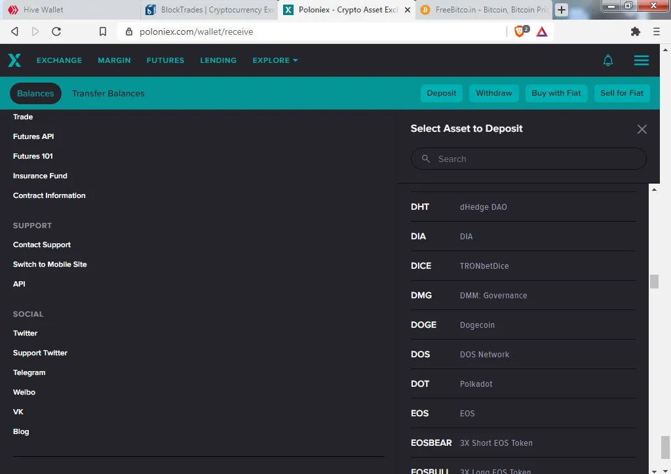The width and height of the screenshot is (671, 474).
Task: Switch to FreeBitco.in tab
Action: click(484, 9)
